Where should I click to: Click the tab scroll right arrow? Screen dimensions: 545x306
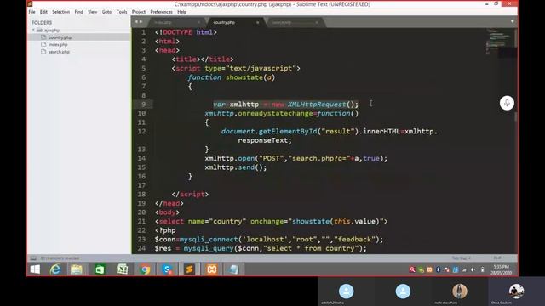[141, 22]
